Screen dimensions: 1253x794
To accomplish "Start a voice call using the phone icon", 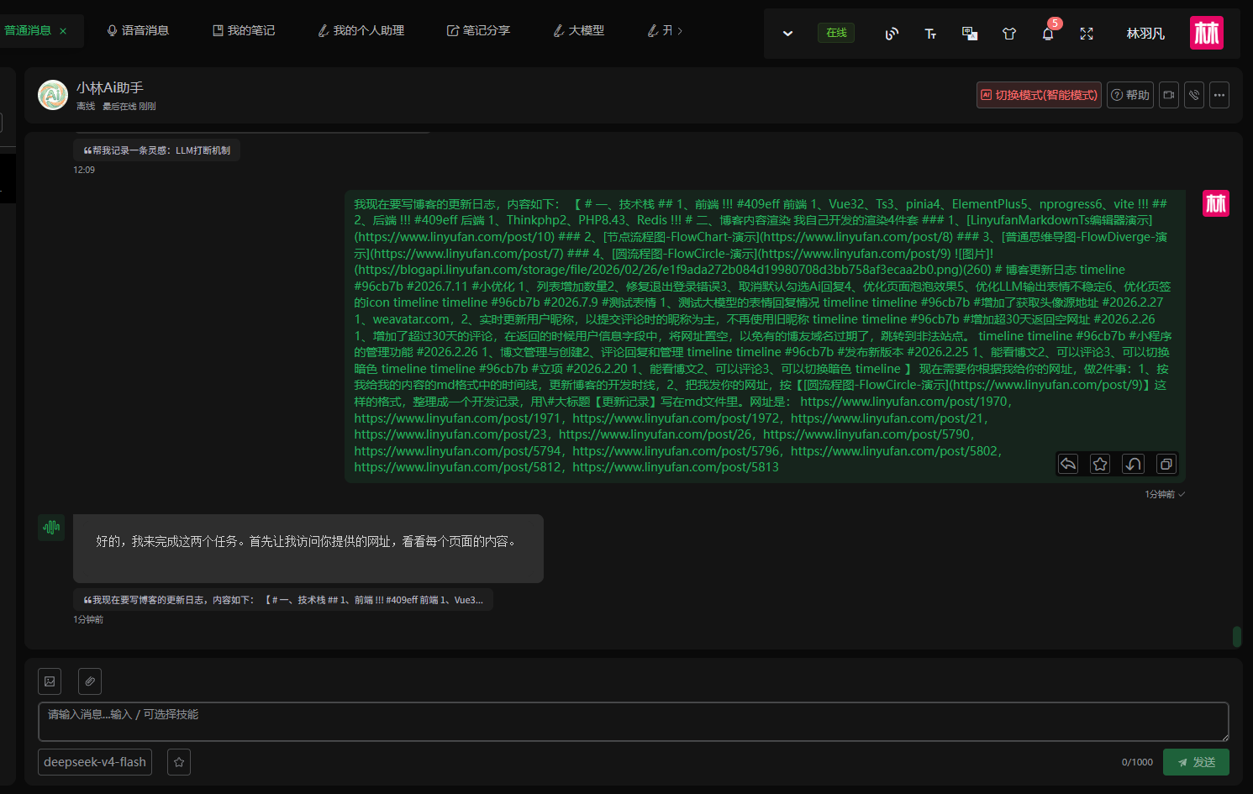I will pyautogui.click(x=1194, y=95).
